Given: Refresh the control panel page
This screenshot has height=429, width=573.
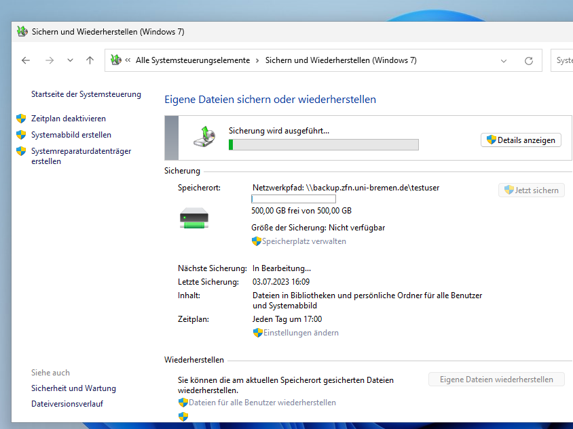Looking at the screenshot, I should click(529, 60).
